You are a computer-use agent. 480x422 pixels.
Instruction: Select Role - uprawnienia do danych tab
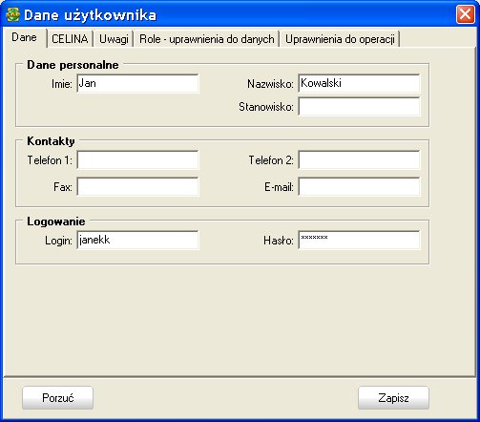(206, 39)
